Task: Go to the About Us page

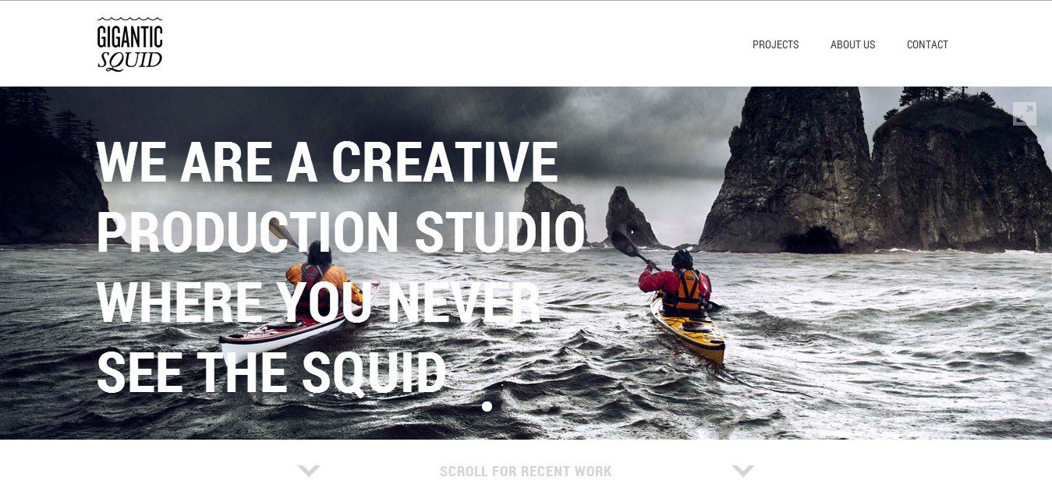Action: 852,44
